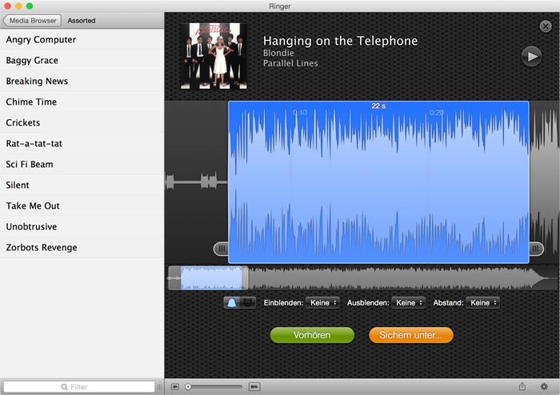Click the waveform zoom slider knob
The height and width of the screenshot is (395, 560).
tap(188, 387)
